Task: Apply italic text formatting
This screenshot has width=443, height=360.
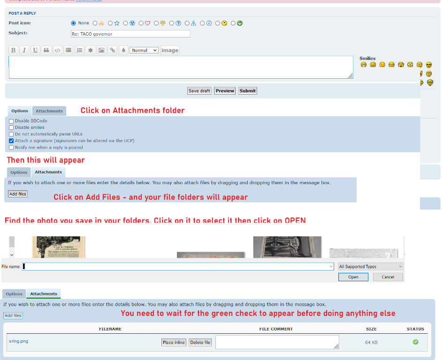Action: 24,51
